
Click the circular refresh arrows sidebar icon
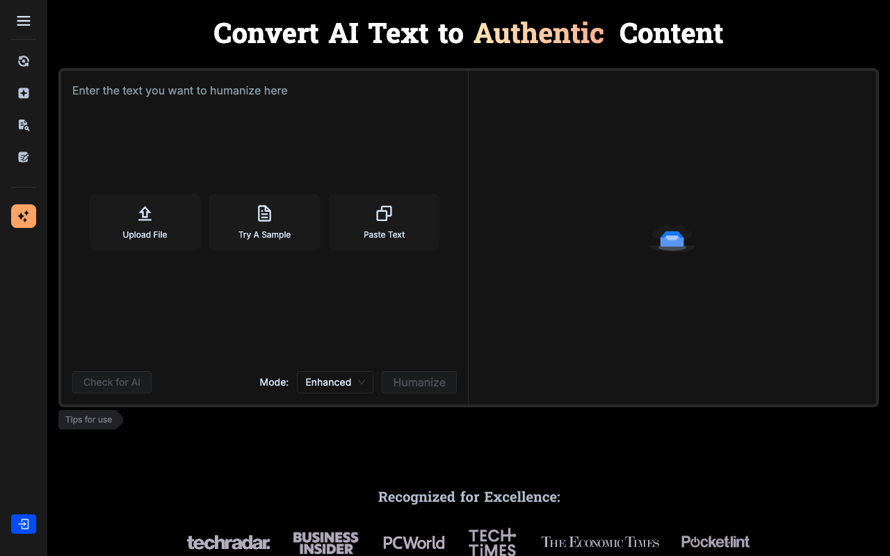point(24,61)
